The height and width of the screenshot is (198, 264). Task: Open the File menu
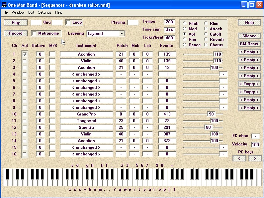tap(5, 12)
